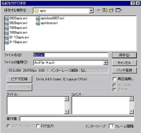
Task: Select the 9･18apis.avi file icon
Action: click(x=7, y=42)
